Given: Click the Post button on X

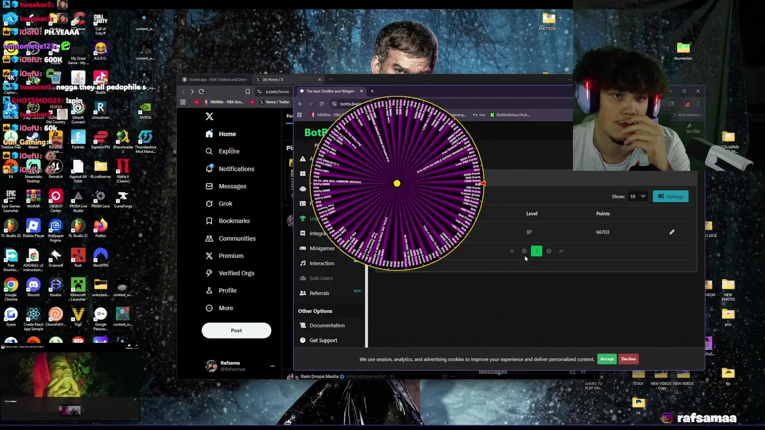Looking at the screenshot, I should 236,330.
